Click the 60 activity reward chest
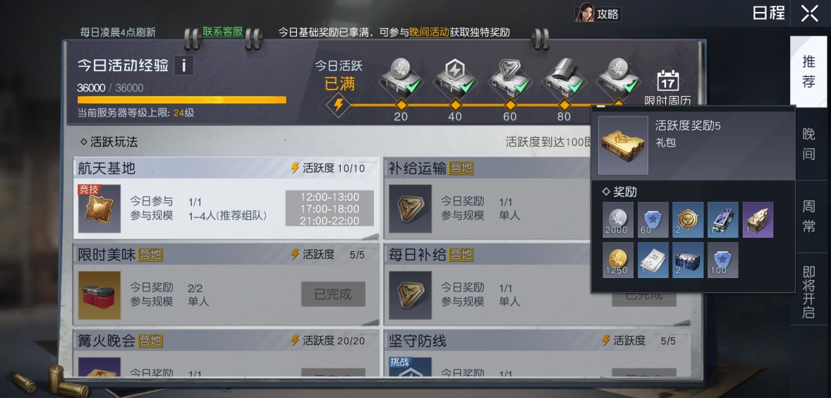Screen dimensions: 831x398 510,78
